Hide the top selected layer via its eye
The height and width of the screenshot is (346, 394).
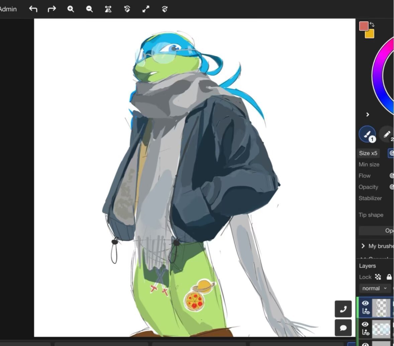[x=365, y=303]
